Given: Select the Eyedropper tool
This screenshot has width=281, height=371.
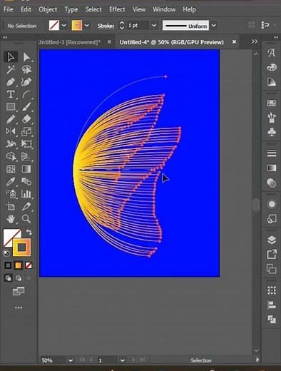Looking at the screenshot, I should click(11, 181).
